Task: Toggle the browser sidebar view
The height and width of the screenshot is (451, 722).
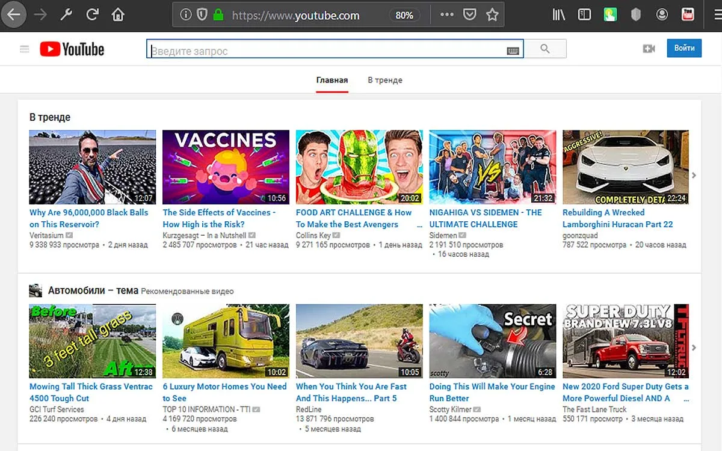Action: click(x=584, y=15)
